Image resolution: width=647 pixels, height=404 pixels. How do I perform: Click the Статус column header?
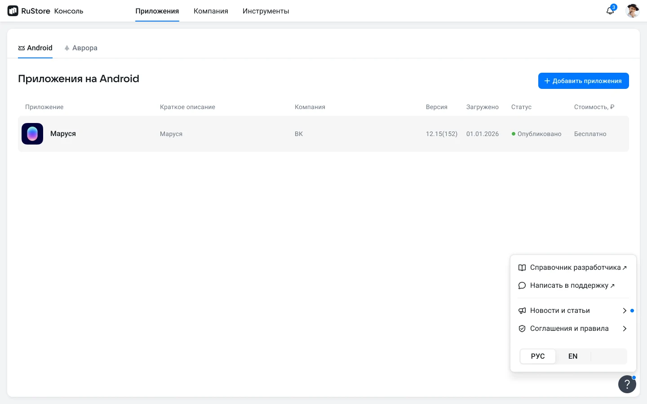(x=521, y=107)
